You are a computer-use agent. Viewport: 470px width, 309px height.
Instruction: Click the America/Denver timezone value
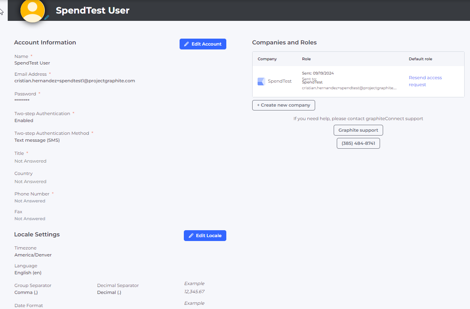tap(33, 255)
